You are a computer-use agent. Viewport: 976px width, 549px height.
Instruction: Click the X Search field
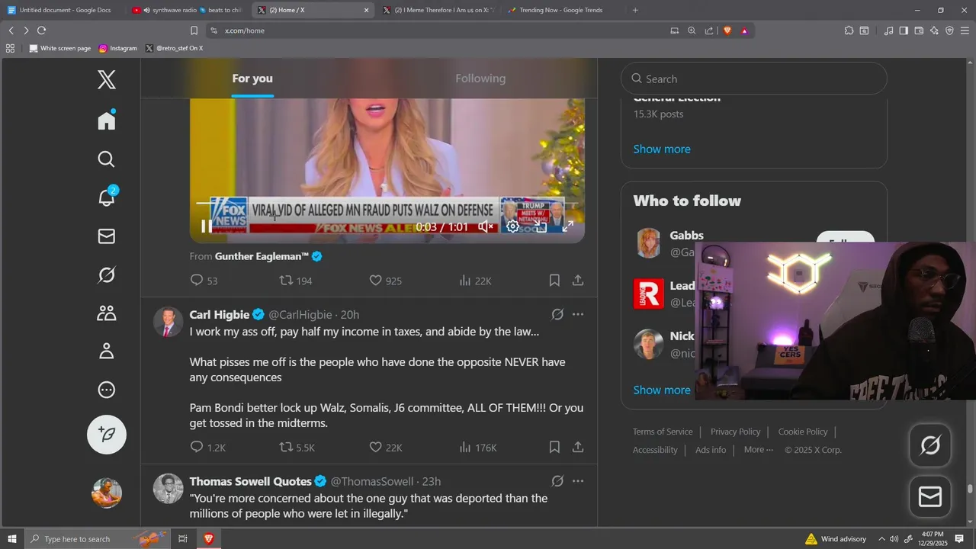tap(754, 79)
